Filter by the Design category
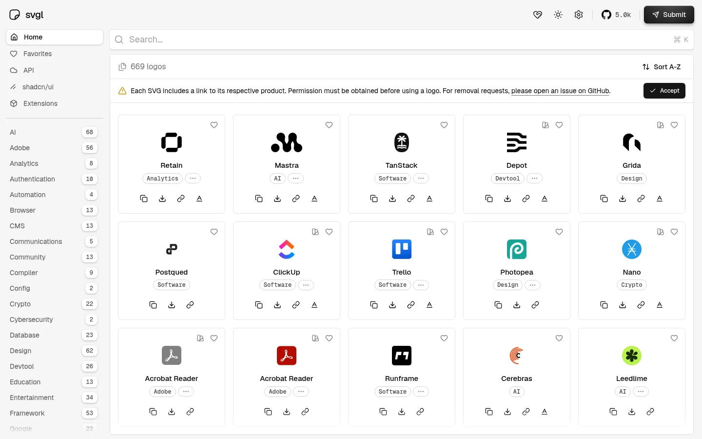Image resolution: width=702 pixels, height=439 pixels. point(54,351)
